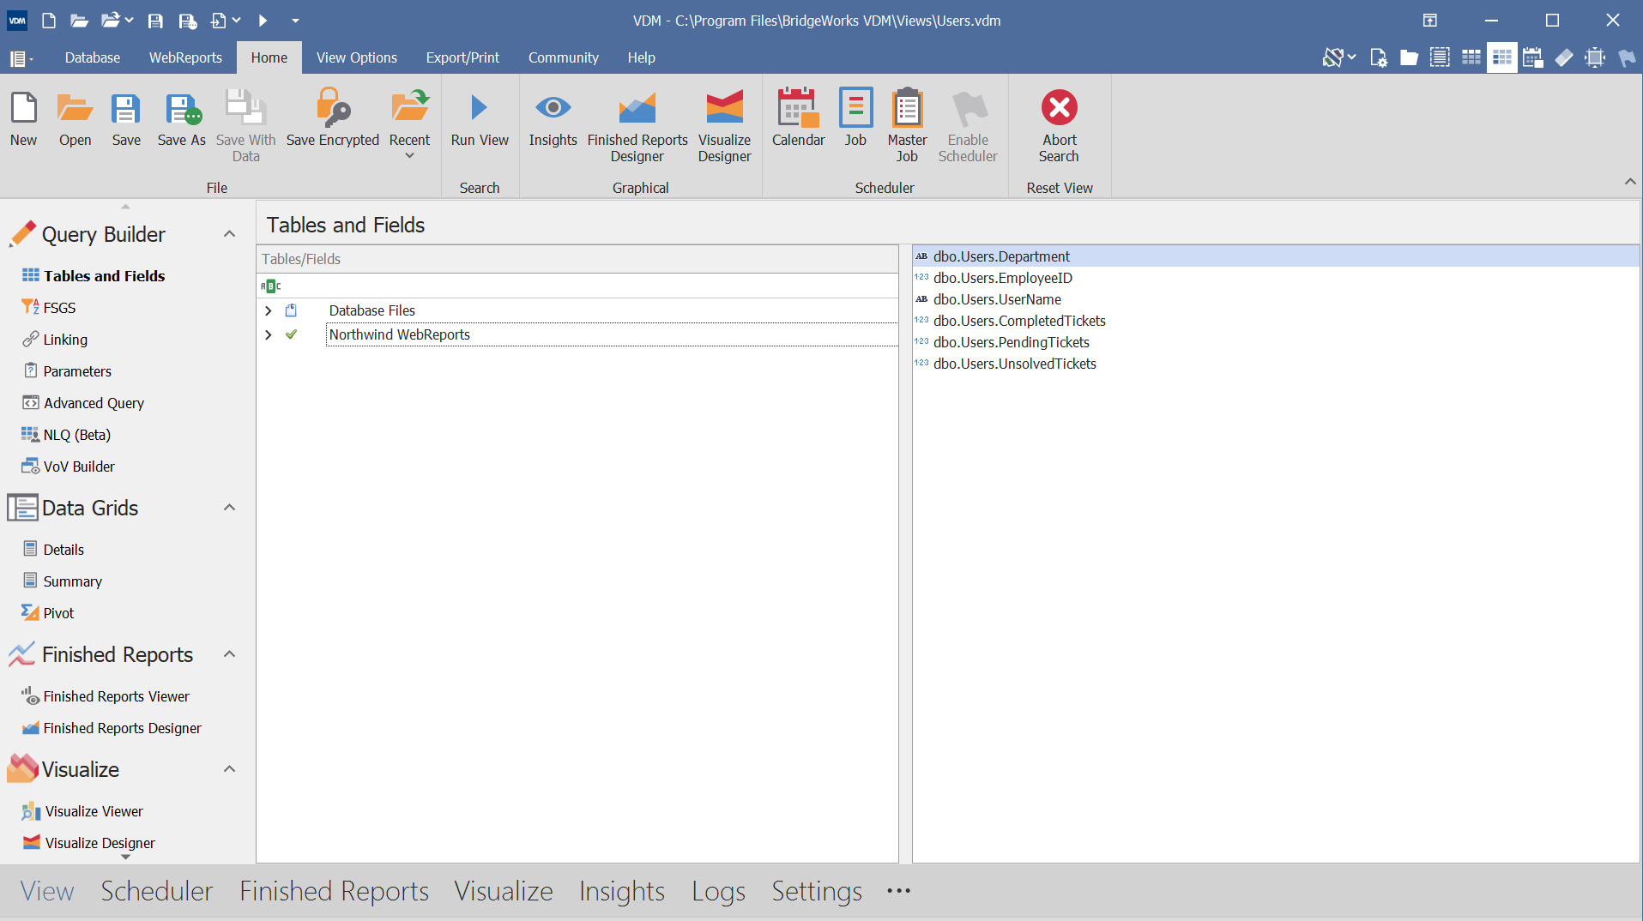Open Settings in bottom navigation
This screenshot has height=921, width=1643.
tap(816, 892)
